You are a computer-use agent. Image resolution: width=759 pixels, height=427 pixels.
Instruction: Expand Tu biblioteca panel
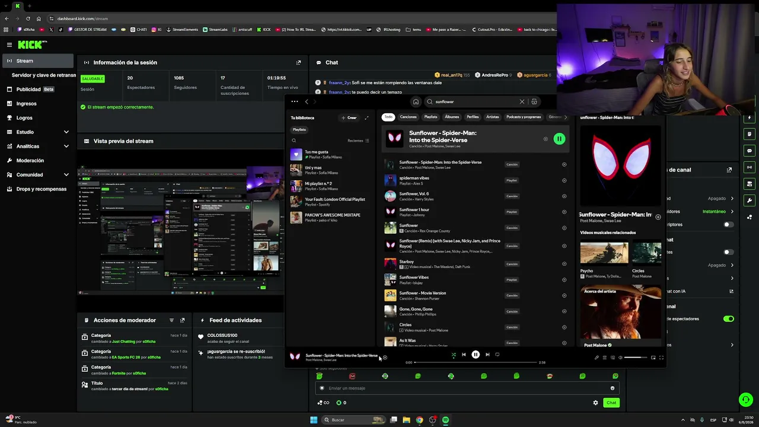tap(366, 117)
